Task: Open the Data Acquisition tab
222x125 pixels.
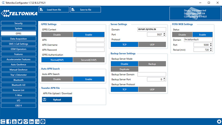Action: 19,39
